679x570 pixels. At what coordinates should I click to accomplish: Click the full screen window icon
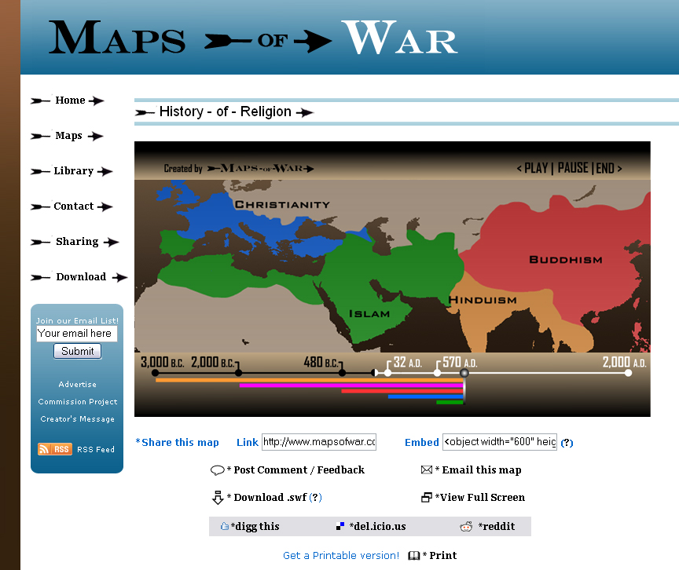point(427,498)
